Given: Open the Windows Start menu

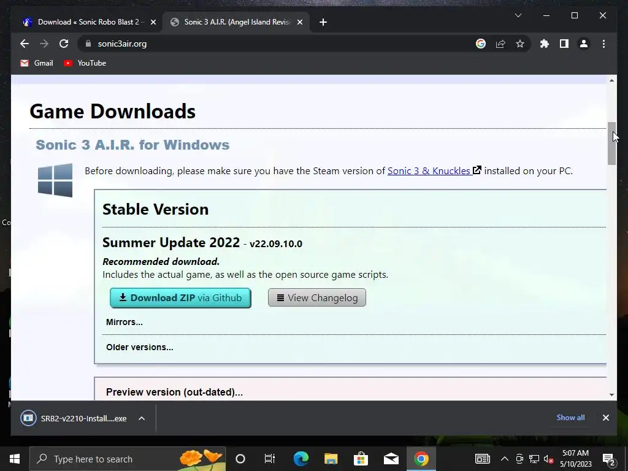Looking at the screenshot, I should [15, 459].
